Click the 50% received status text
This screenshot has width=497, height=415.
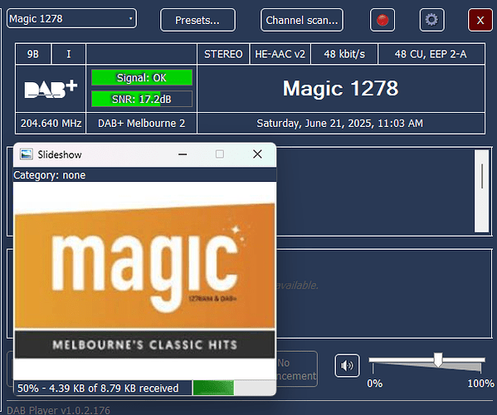point(98,388)
